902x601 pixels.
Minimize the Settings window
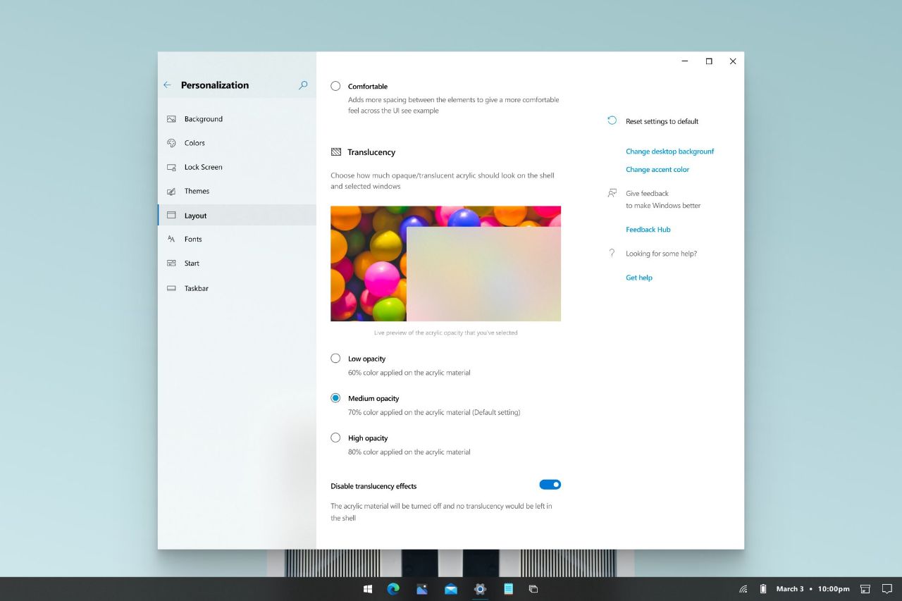point(685,61)
